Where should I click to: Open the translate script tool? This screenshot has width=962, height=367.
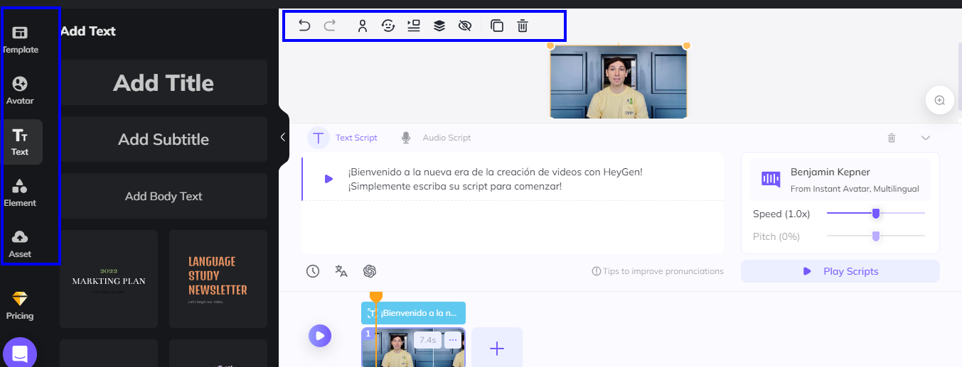341,271
